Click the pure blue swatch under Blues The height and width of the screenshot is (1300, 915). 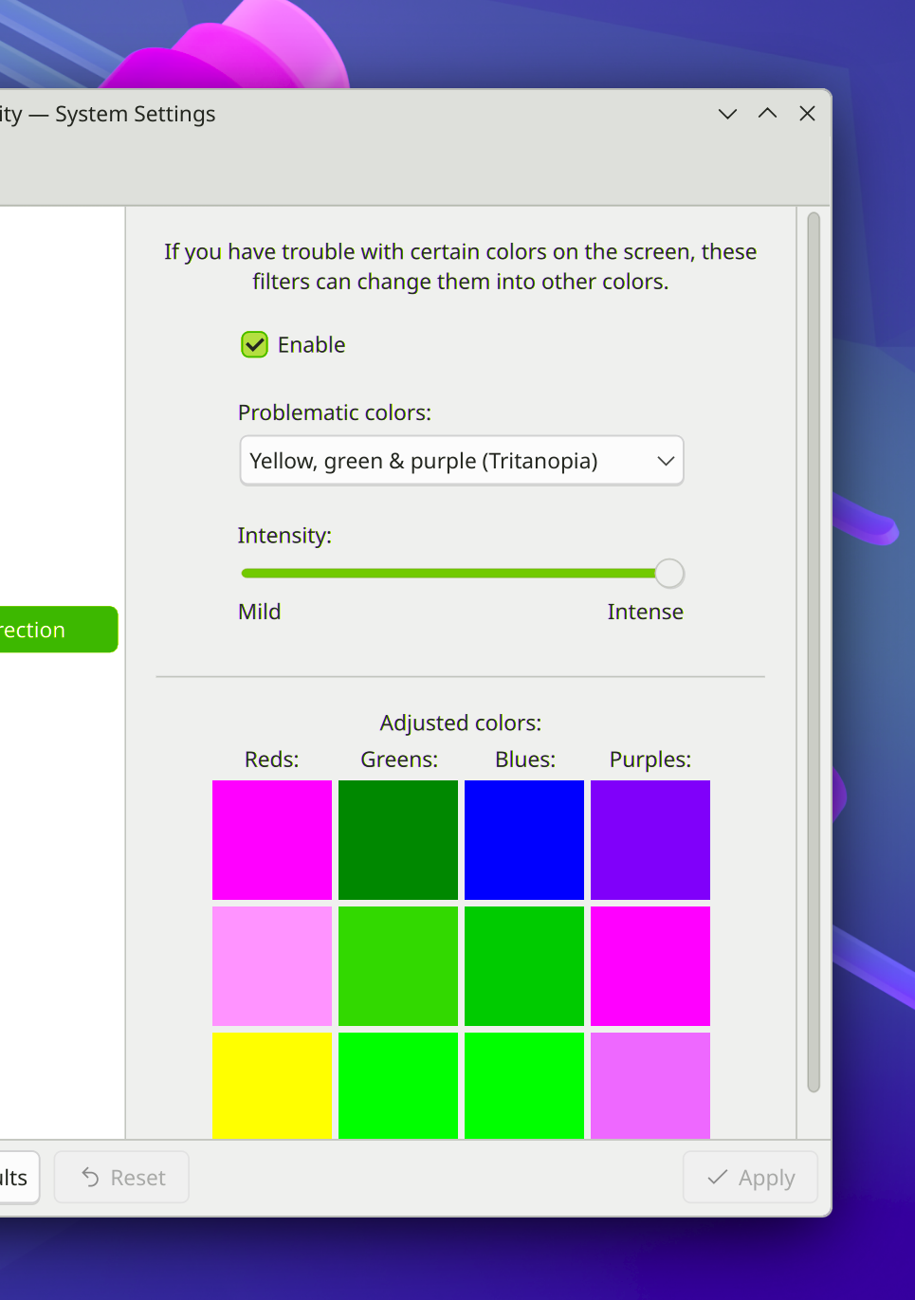click(524, 840)
